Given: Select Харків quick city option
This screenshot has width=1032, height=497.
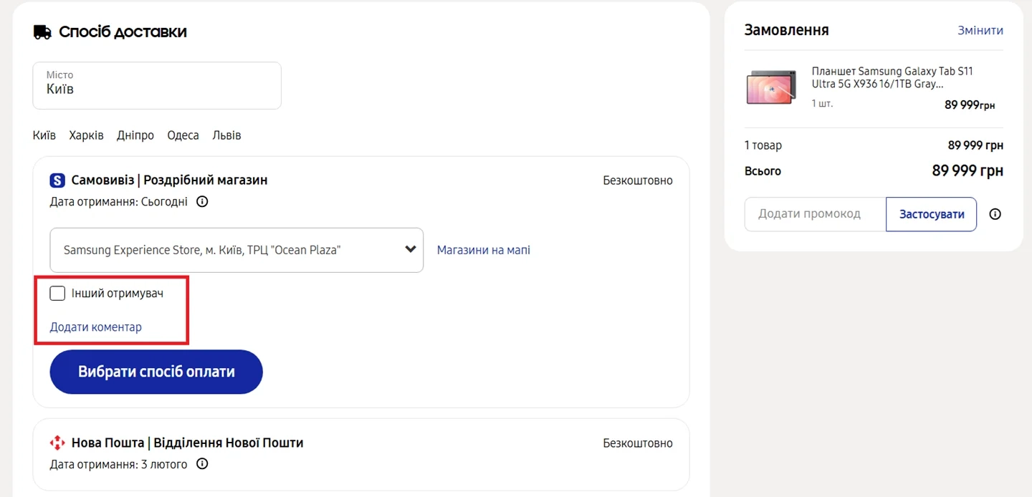Looking at the screenshot, I should pos(86,135).
